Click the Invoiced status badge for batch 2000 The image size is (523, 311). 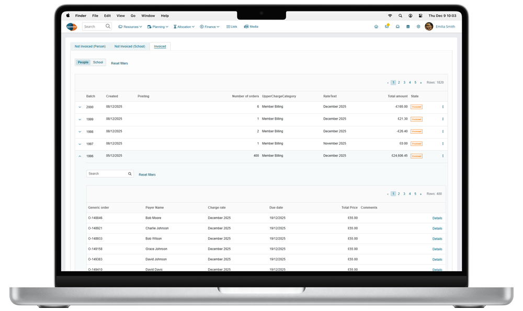417,107
